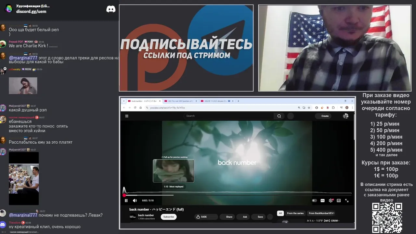Screen dimensions: 416x234
Task: Toggle closed captions CC button
Action: (322, 201)
